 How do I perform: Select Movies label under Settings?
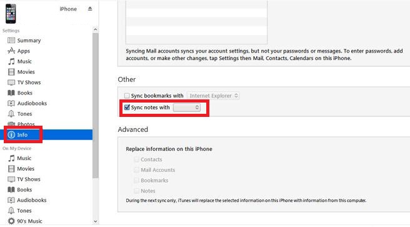pyautogui.click(x=26, y=72)
